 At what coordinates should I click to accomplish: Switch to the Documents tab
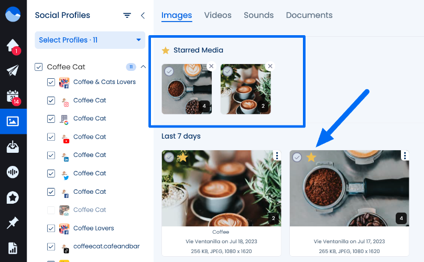[x=309, y=15]
